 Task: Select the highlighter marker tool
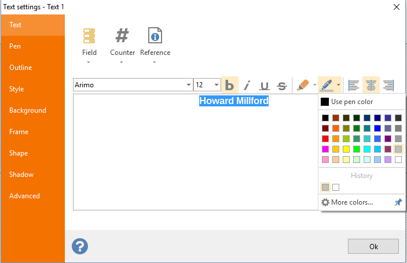pos(303,85)
